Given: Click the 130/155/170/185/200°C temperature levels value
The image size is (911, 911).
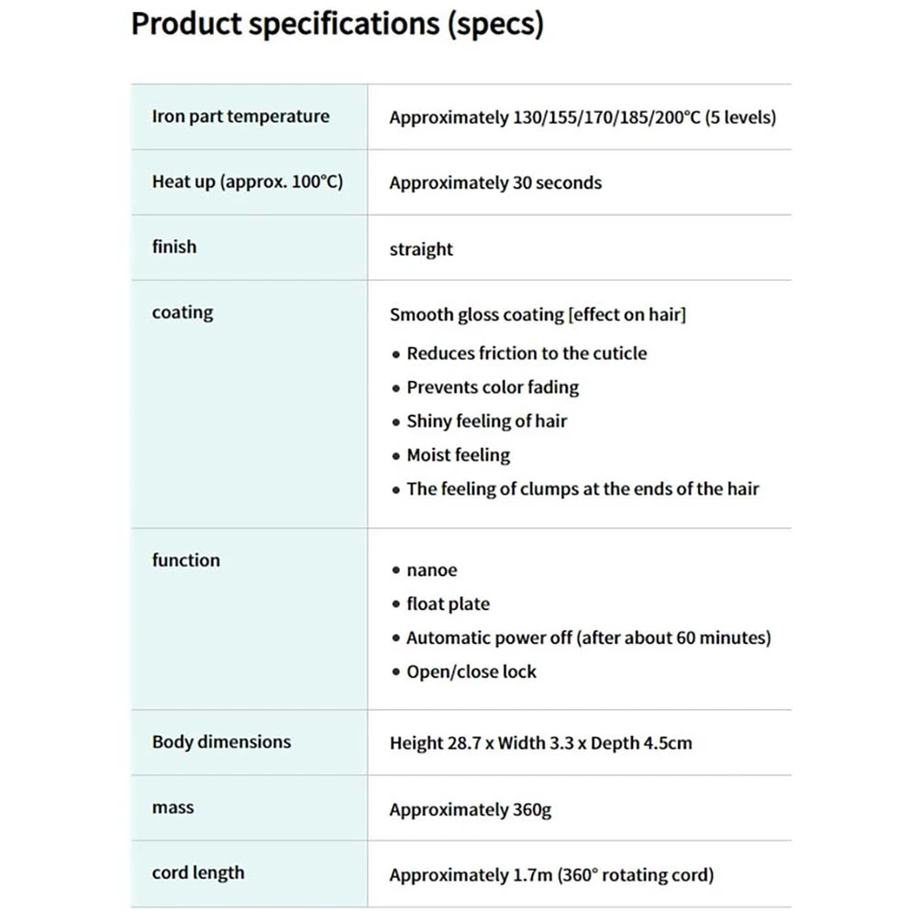Looking at the screenshot, I should 582,118.
